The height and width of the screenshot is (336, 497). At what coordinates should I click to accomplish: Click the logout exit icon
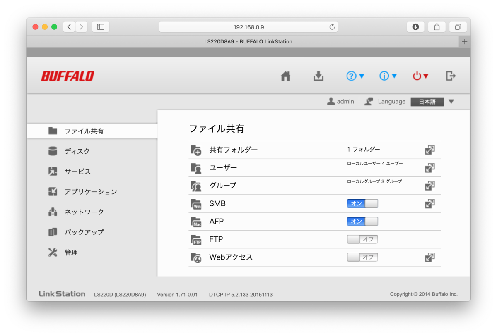point(451,76)
